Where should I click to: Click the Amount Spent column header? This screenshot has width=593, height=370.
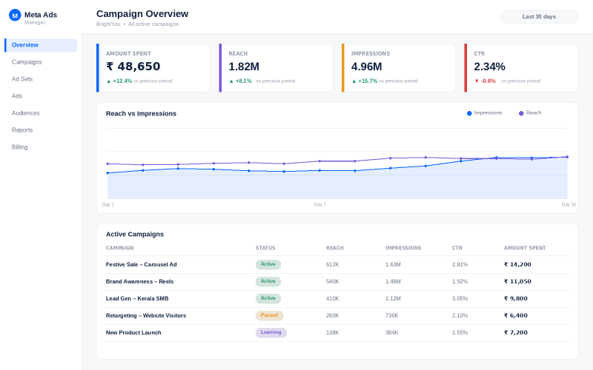tap(525, 248)
